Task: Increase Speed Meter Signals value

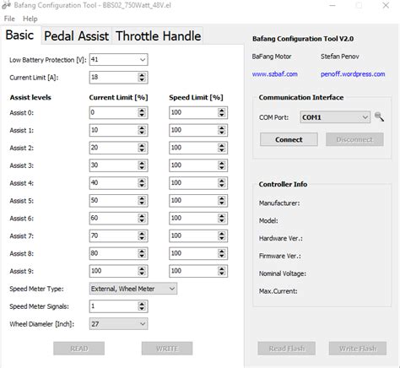Action: [142, 304]
